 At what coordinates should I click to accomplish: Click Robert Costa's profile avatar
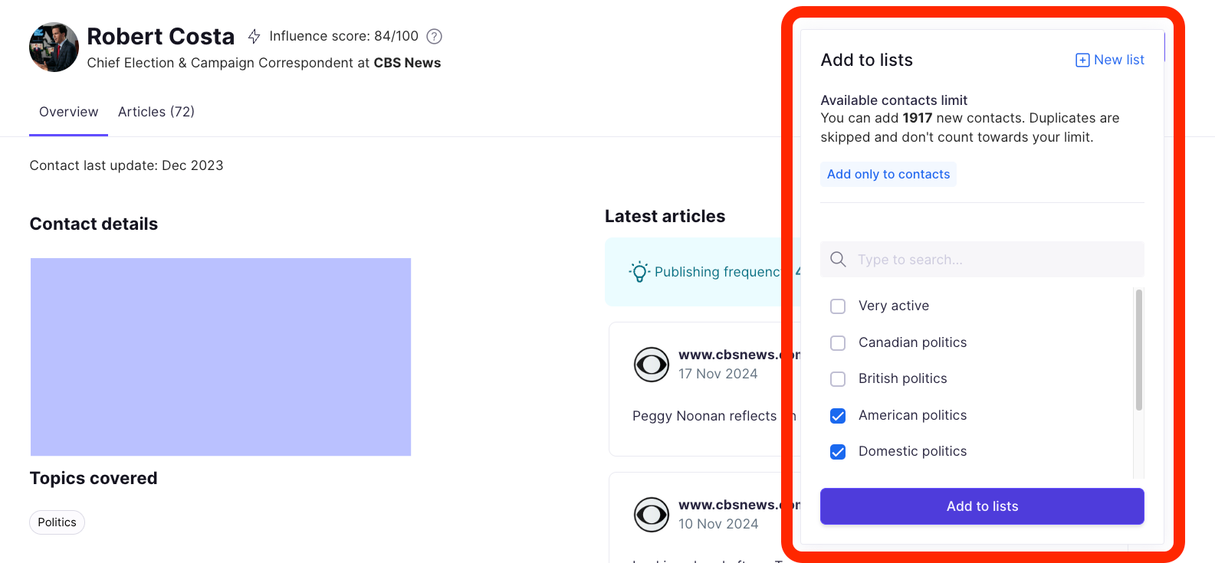point(54,47)
